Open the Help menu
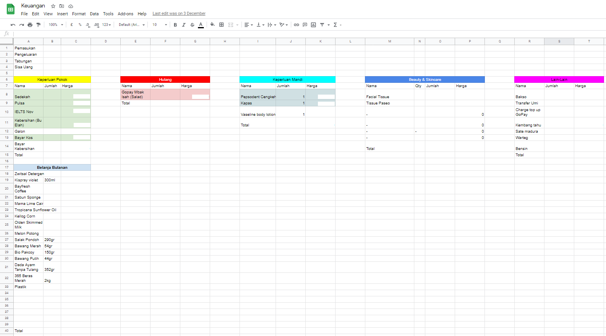The width and height of the screenshot is (606, 336). tap(142, 14)
